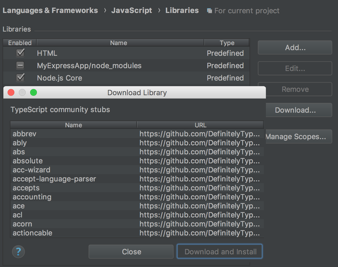Sort stubs by Name column header
The image size is (338, 267).
click(x=74, y=125)
